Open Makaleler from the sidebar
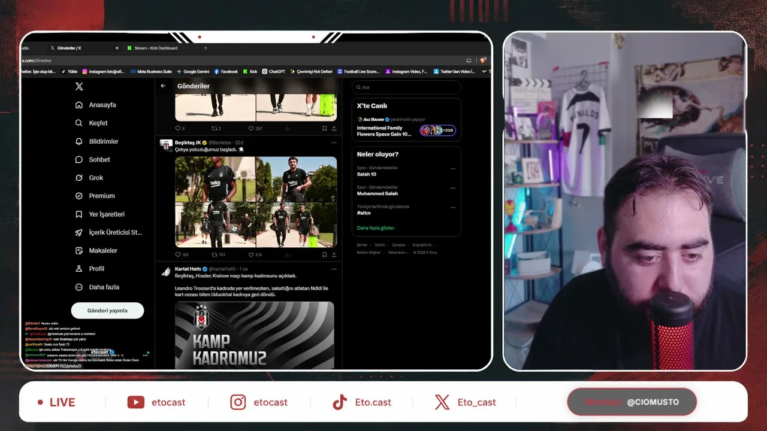 (96, 251)
